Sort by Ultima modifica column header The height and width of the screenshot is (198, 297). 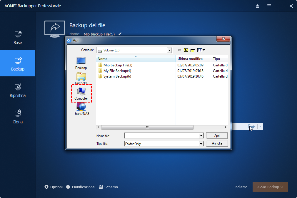193,59
